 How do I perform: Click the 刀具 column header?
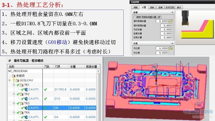pyautogui.click(x=57, y=66)
